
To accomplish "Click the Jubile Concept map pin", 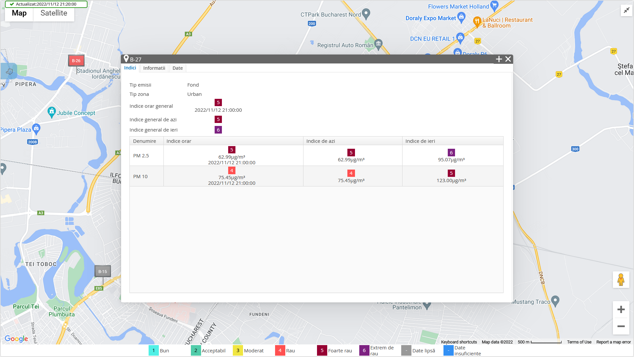I will [52, 112].
